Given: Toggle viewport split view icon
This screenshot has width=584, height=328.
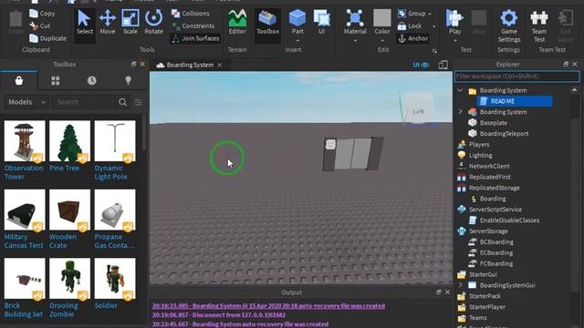Looking at the screenshot, I should coord(443,65).
